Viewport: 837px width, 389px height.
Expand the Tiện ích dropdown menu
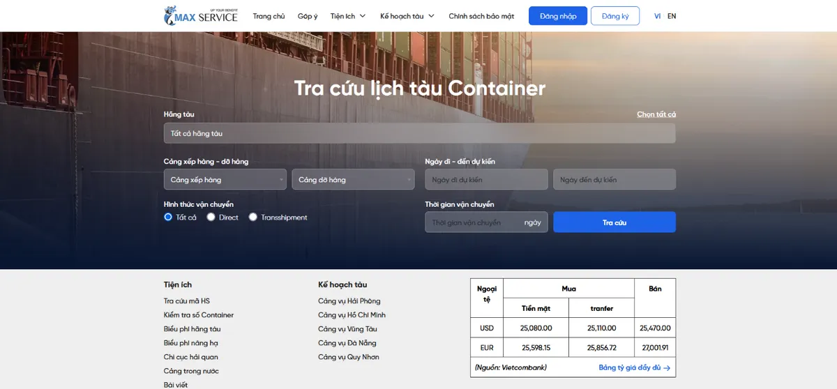(x=348, y=16)
